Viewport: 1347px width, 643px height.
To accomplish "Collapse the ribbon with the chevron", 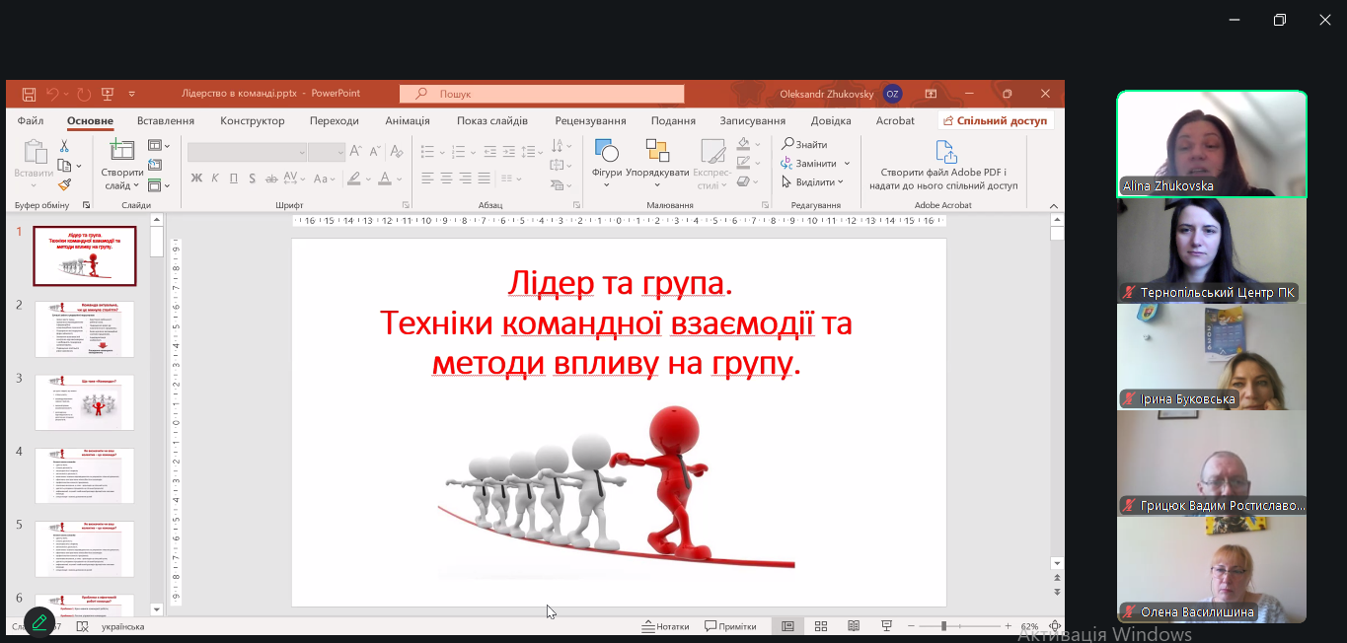I will [1055, 205].
